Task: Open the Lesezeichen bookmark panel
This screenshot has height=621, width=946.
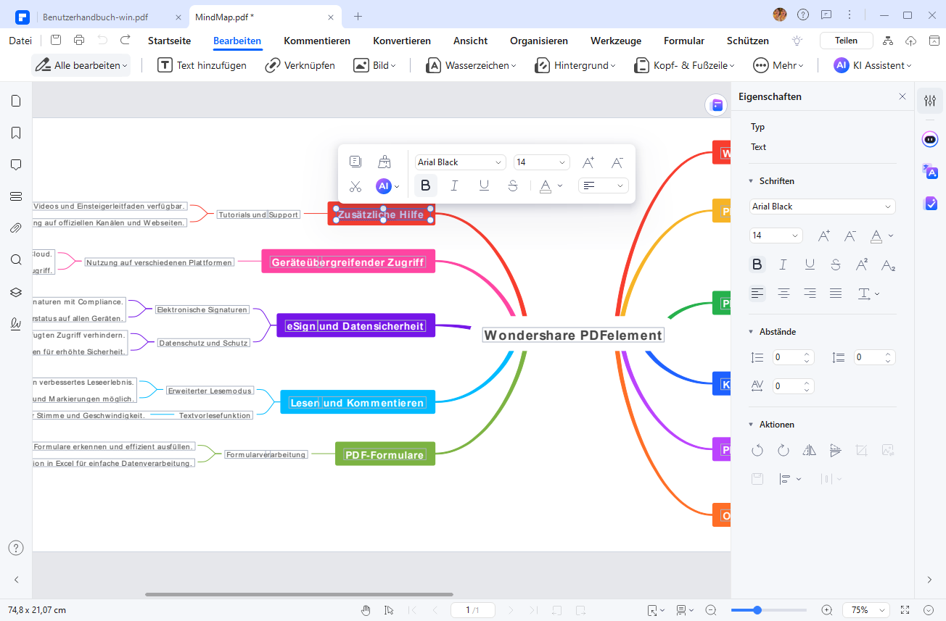Action: tap(15, 133)
